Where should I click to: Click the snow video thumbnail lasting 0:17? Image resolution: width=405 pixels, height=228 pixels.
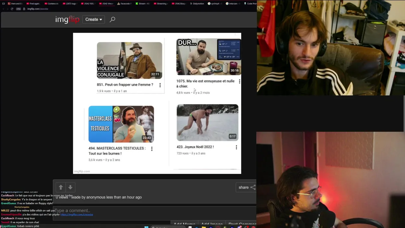pos(208,123)
